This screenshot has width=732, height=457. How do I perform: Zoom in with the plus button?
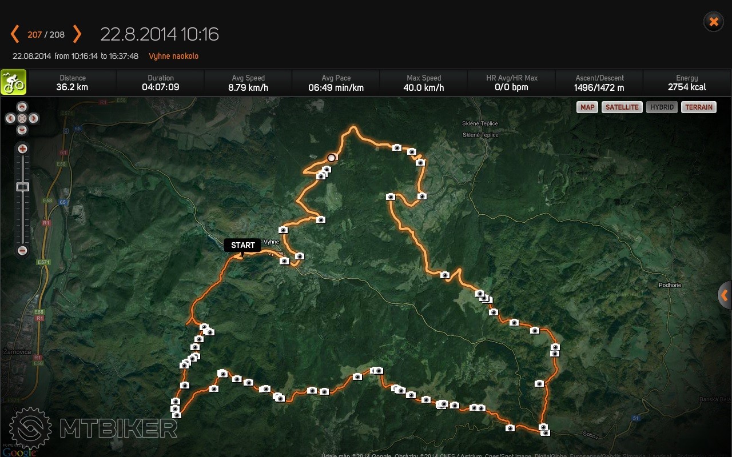pyautogui.click(x=22, y=149)
